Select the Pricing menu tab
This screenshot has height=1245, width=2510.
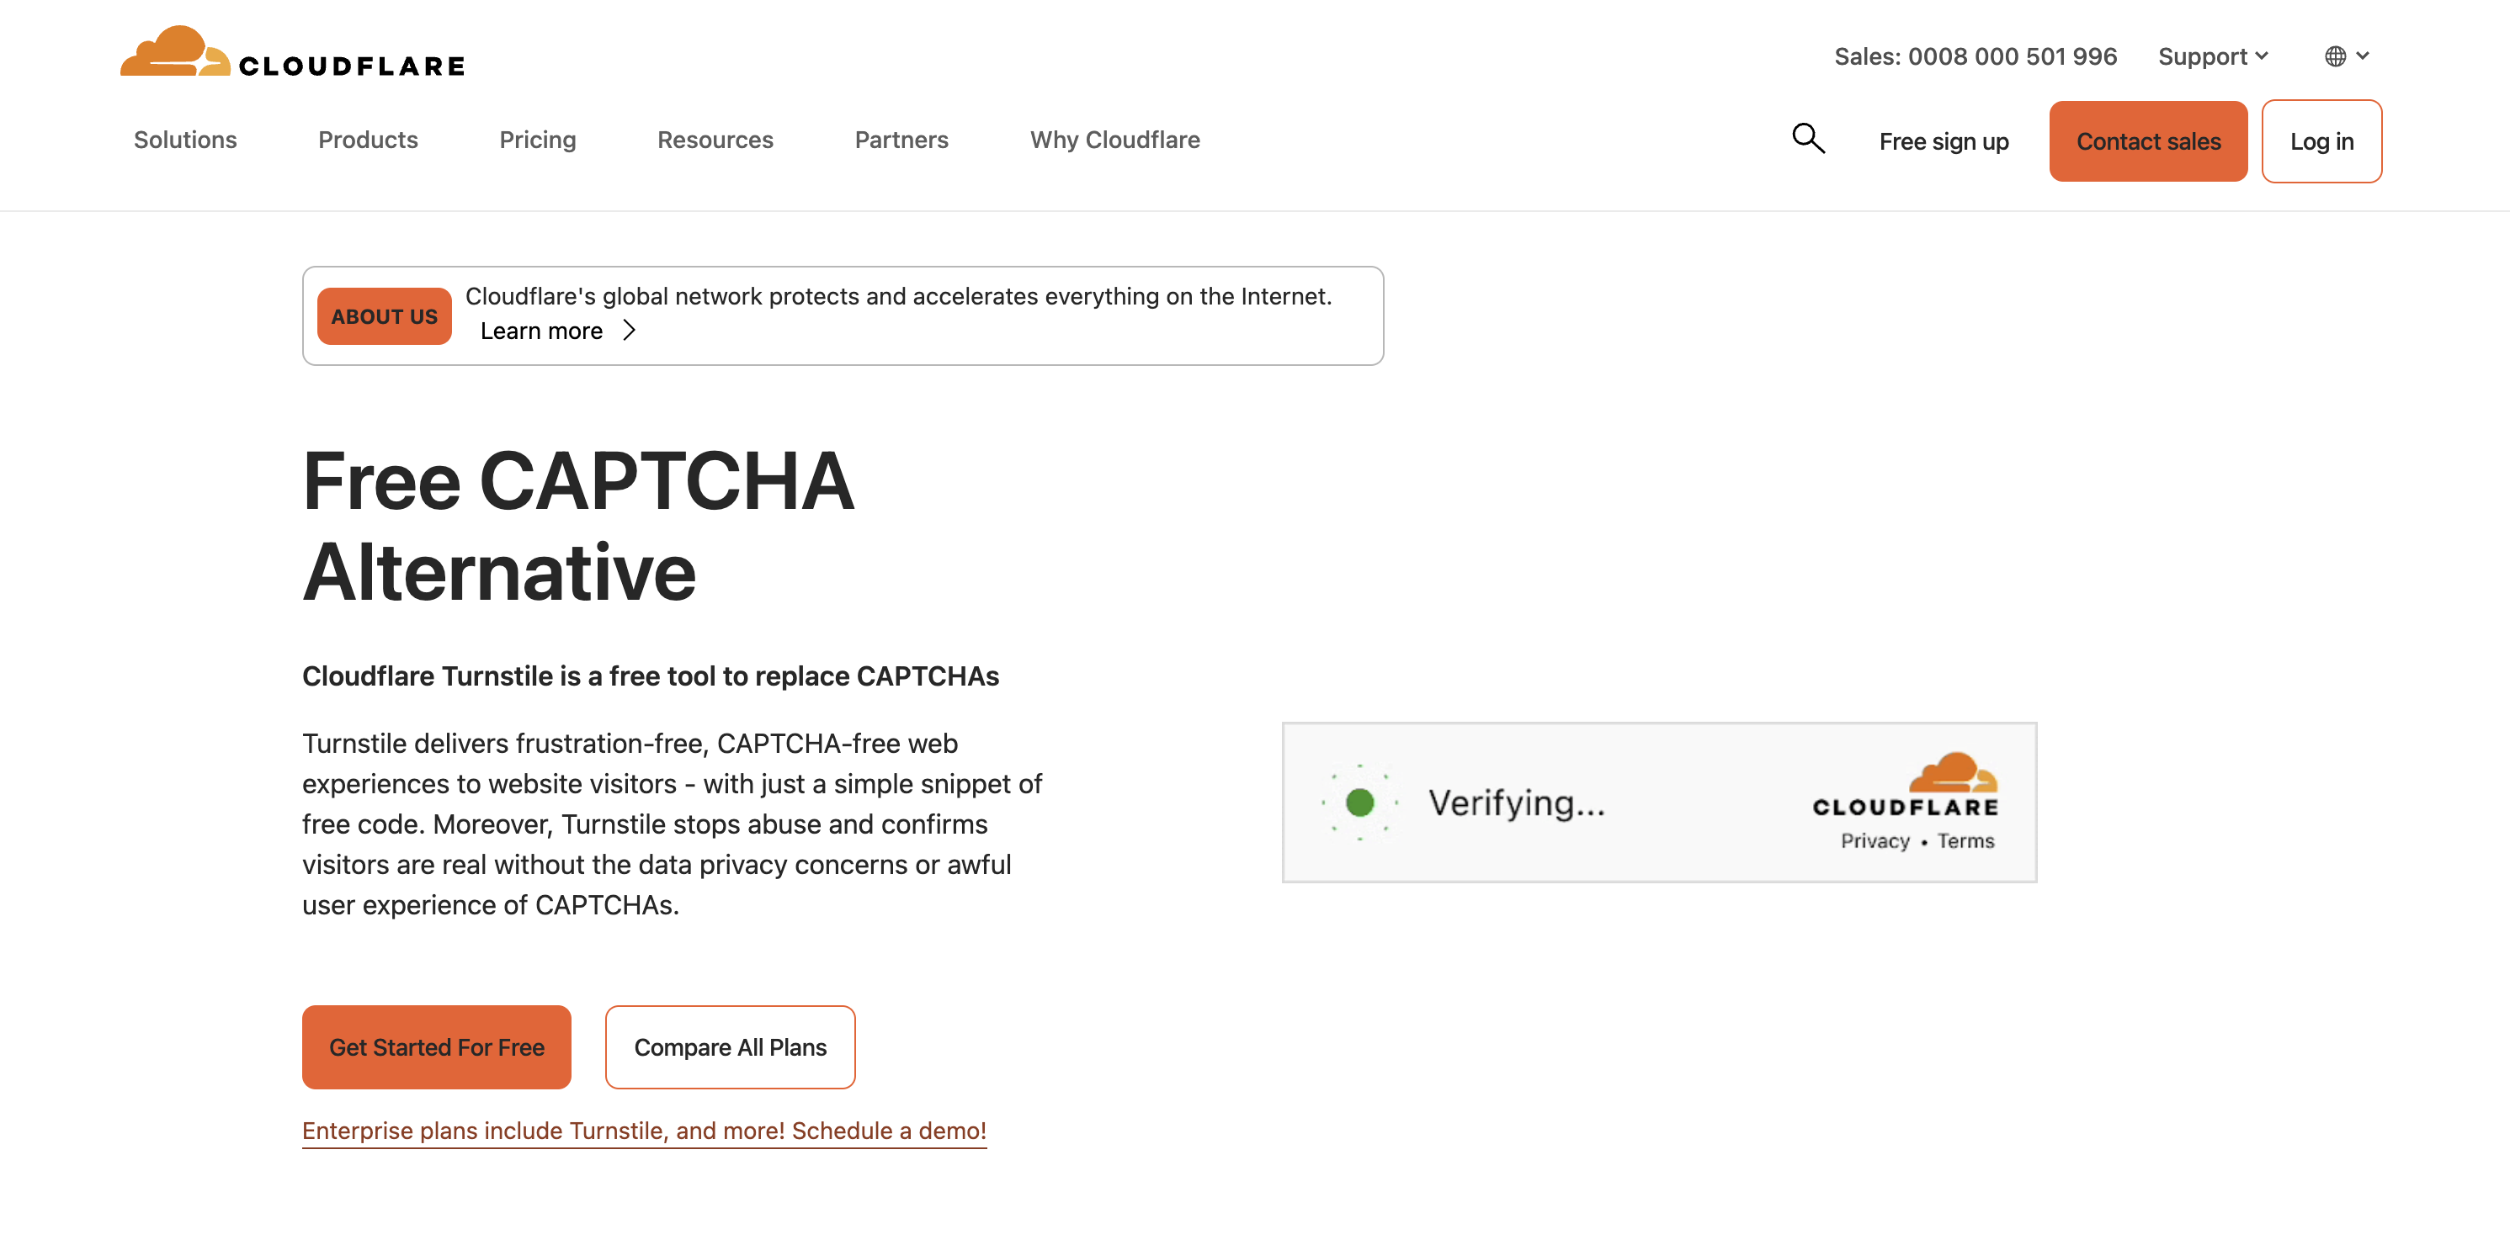click(538, 140)
